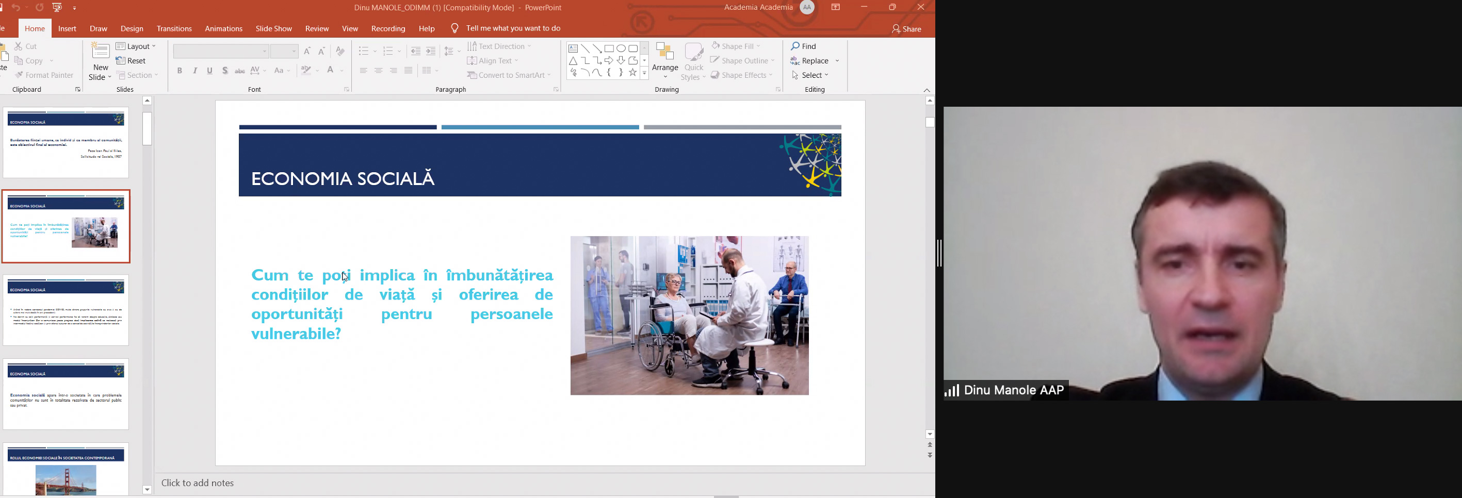Open the Layout dropdown
The width and height of the screenshot is (1462, 498).
[x=136, y=46]
